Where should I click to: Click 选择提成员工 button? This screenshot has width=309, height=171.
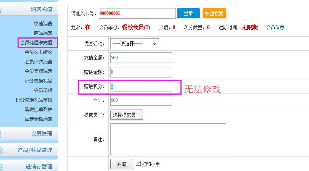click(x=127, y=115)
